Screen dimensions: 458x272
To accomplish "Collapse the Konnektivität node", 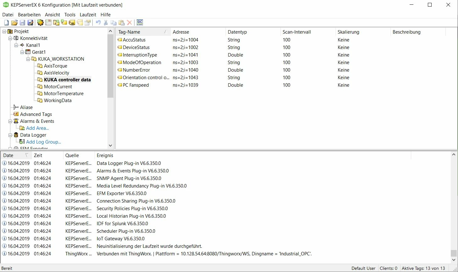I will (x=10, y=38).
